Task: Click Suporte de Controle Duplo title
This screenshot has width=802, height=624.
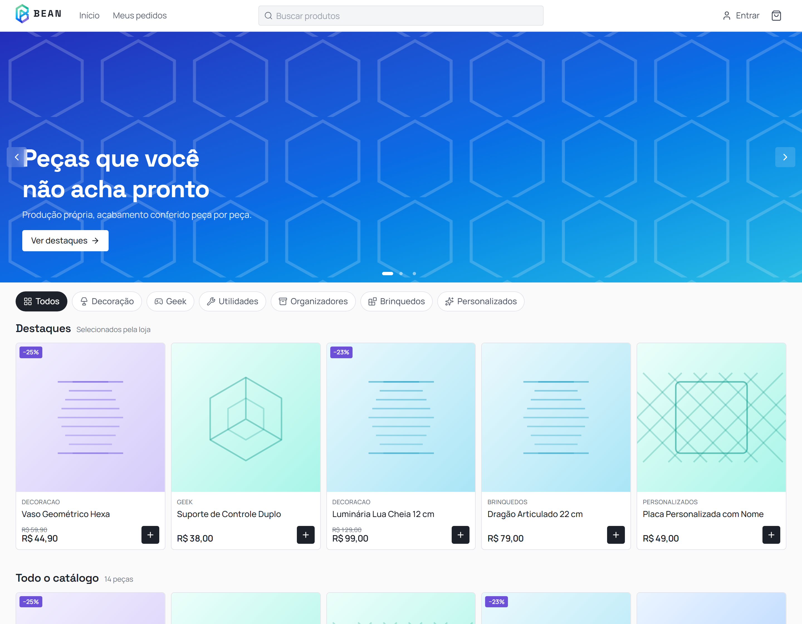Action: click(x=229, y=514)
